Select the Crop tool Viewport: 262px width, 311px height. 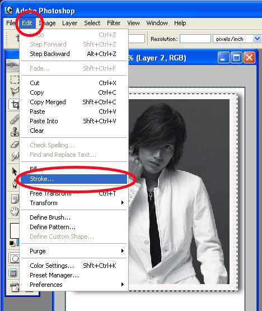click(x=14, y=104)
